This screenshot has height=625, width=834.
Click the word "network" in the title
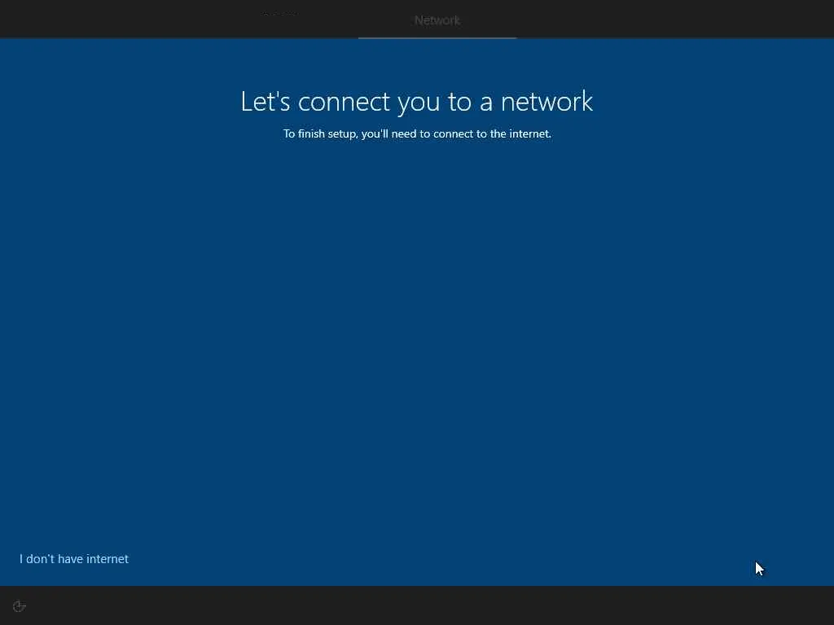click(x=546, y=102)
